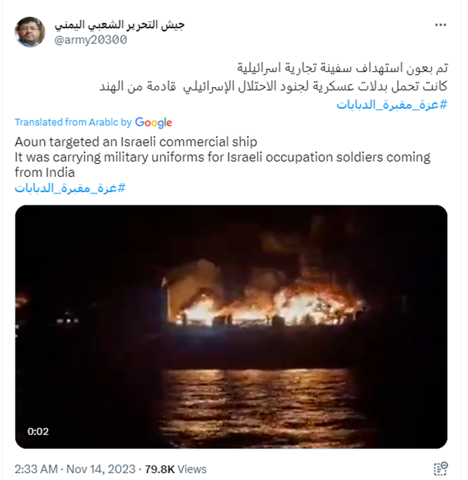Click the 0:02 video duration badge
This screenshot has height=480, width=468.
38,431
